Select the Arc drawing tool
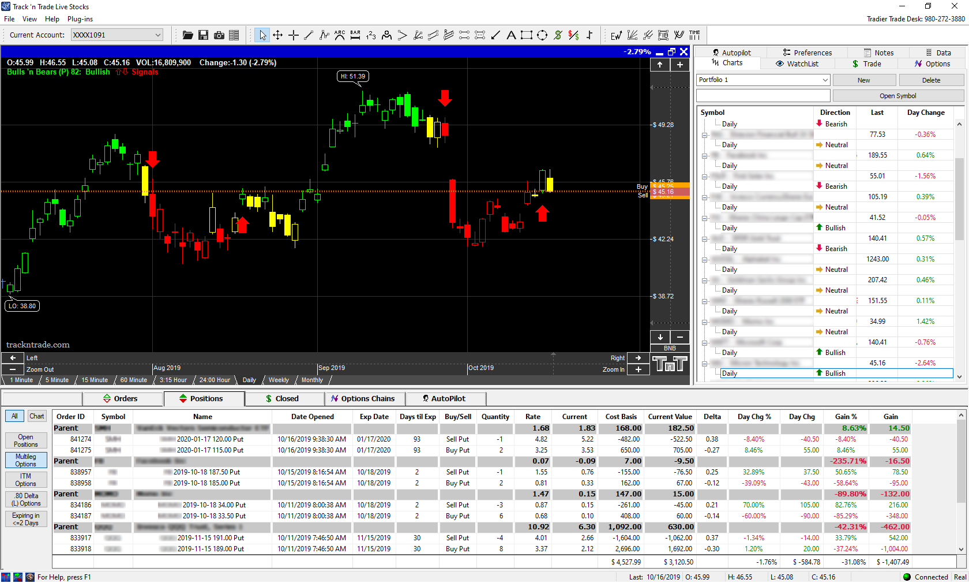The height and width of the screenshot is (583, 969). click(x=340, y=35)
